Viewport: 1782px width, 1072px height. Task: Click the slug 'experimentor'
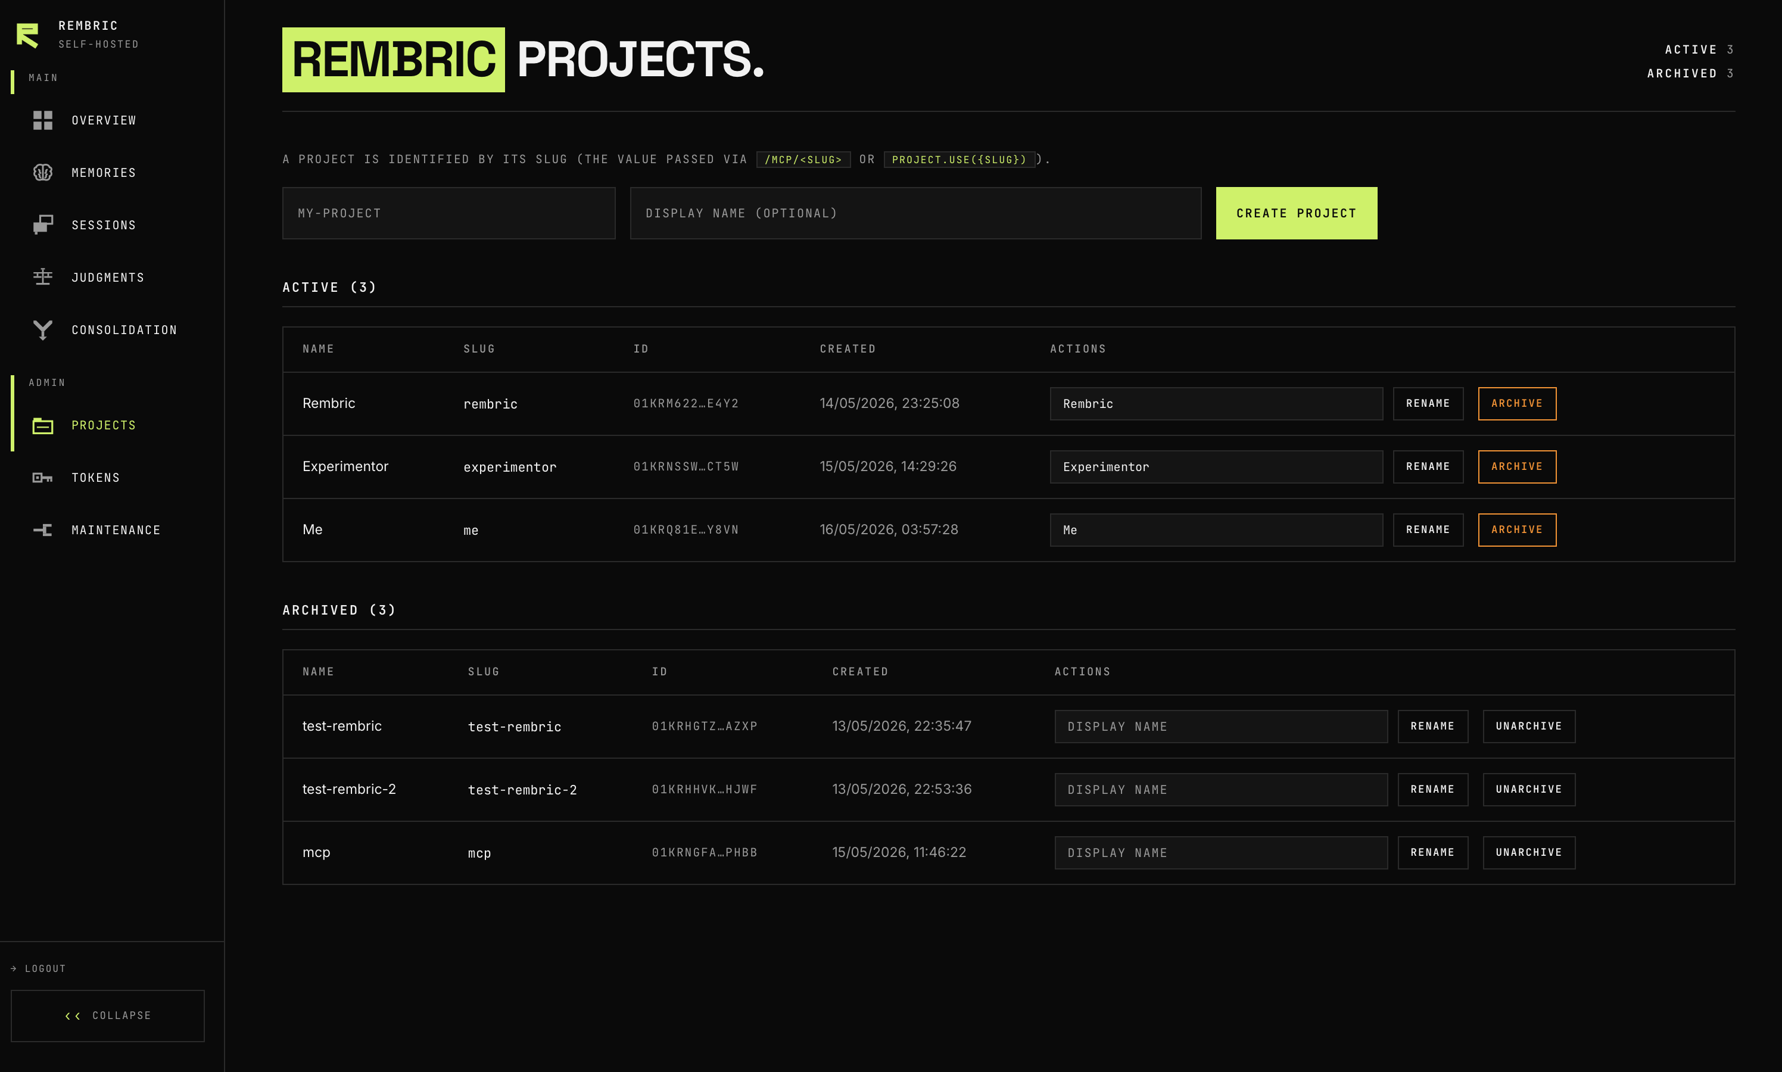pyautogui.click(x=510, y=468)
